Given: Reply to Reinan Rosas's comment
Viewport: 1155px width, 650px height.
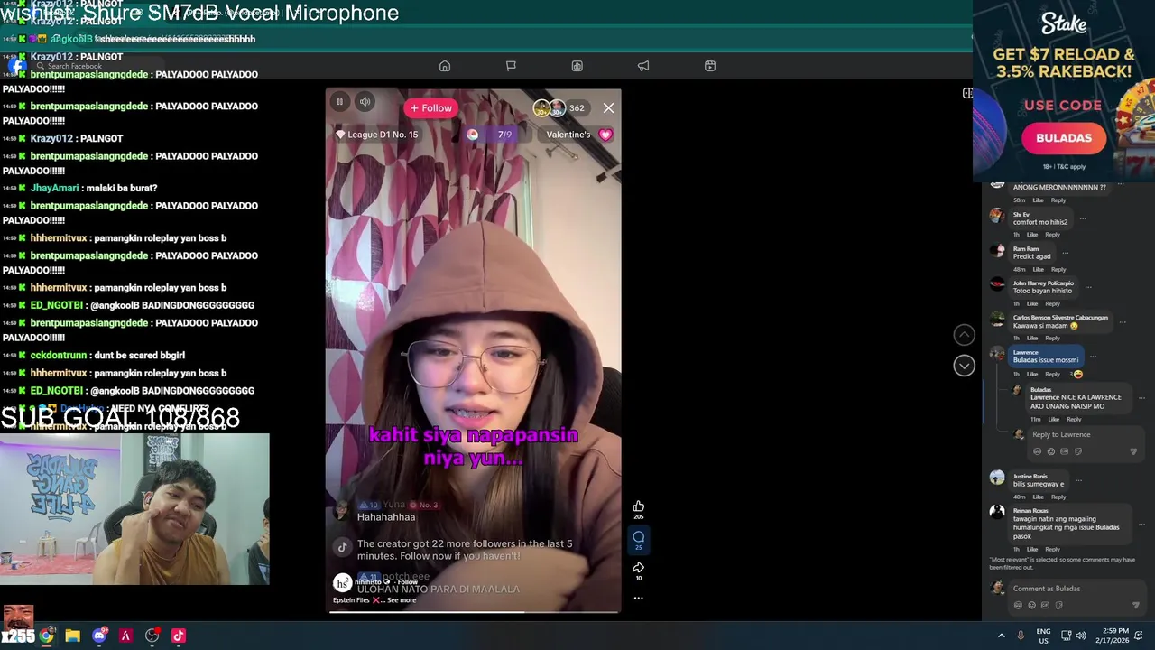Looking at the screenshot, I should [x=1052, y=549].
